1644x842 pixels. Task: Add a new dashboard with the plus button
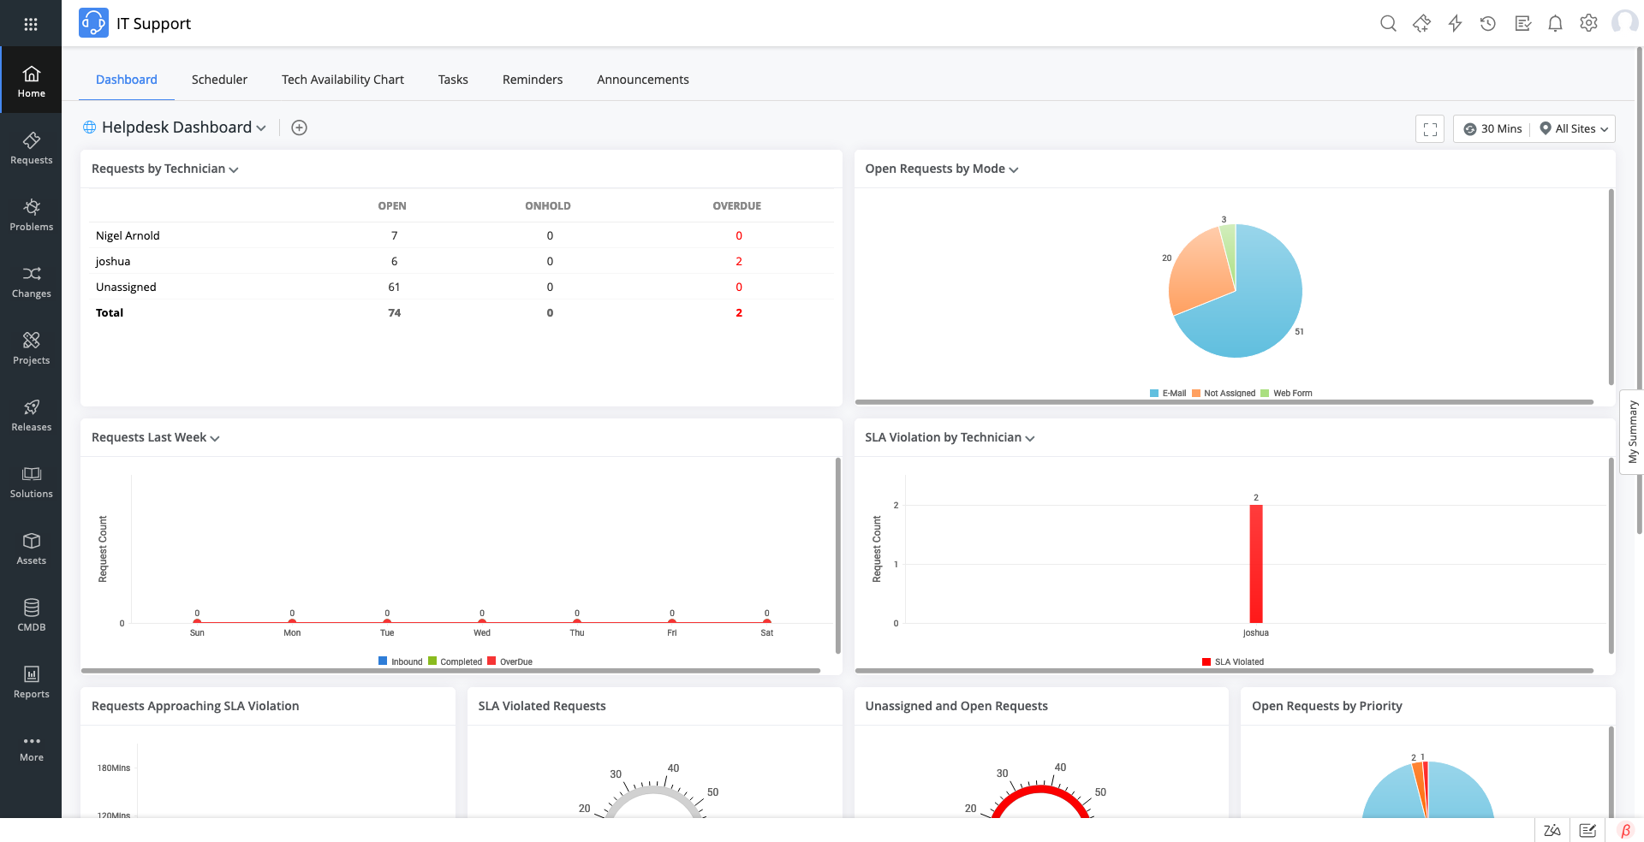point(299,127)
